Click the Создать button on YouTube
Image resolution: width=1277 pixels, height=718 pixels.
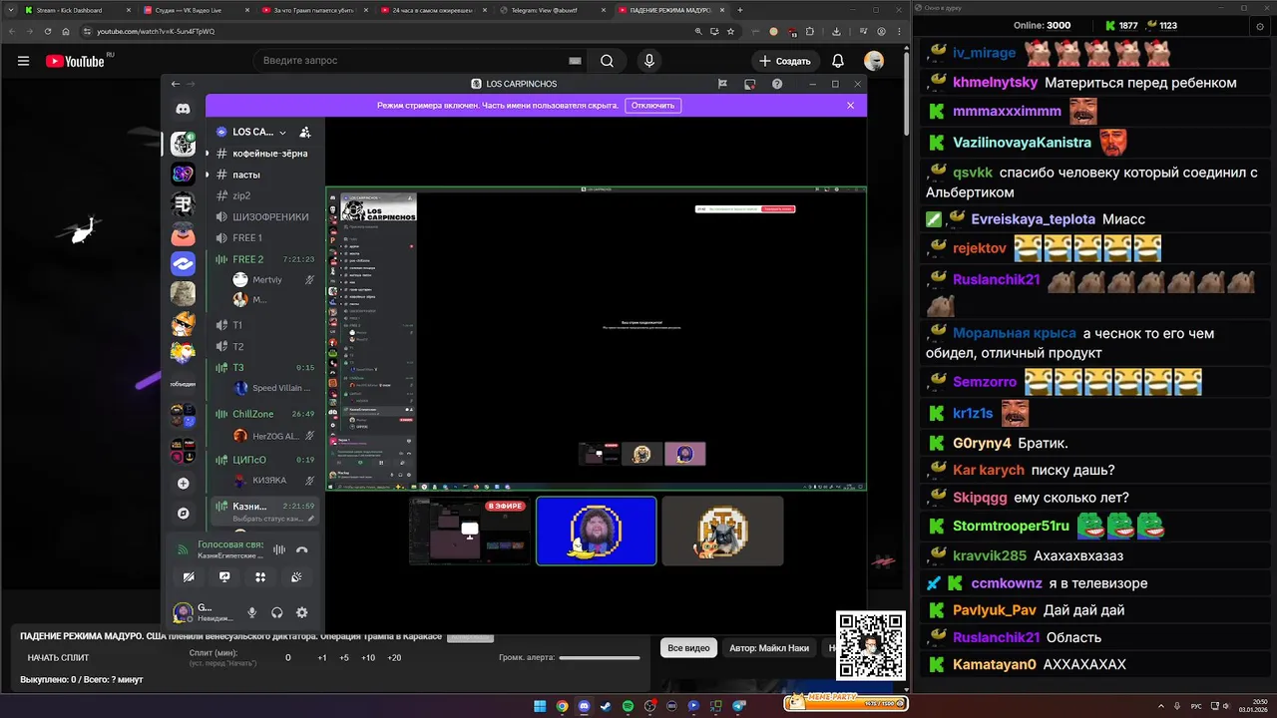click(785, 61)
